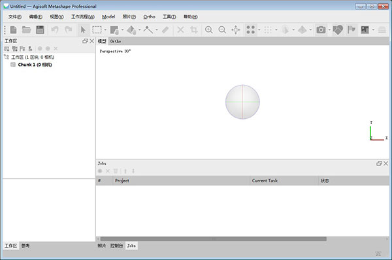Switch to the 模型 view tab

[x=102, y=41]
